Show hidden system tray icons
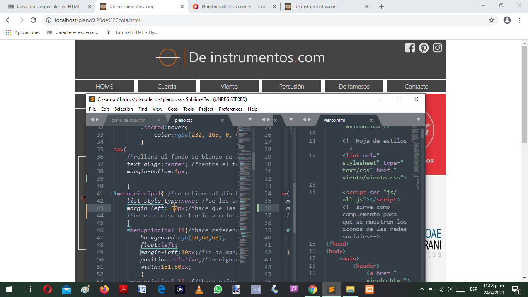528x297 pixels. pyautogui.click(x=422, y=289)
